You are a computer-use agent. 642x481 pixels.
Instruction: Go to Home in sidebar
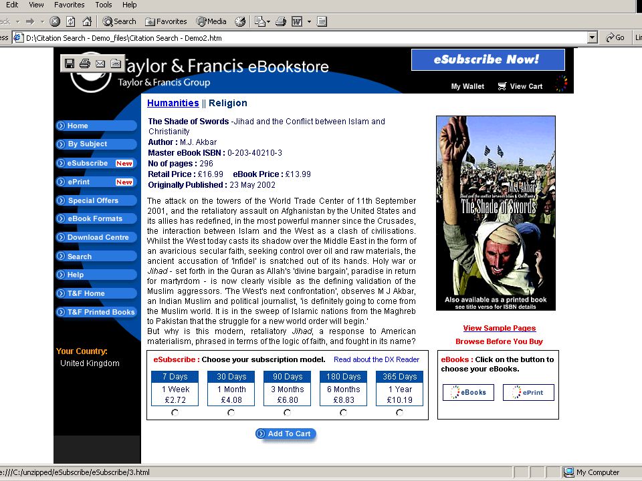pyautogui.click(x=96, y=126)
